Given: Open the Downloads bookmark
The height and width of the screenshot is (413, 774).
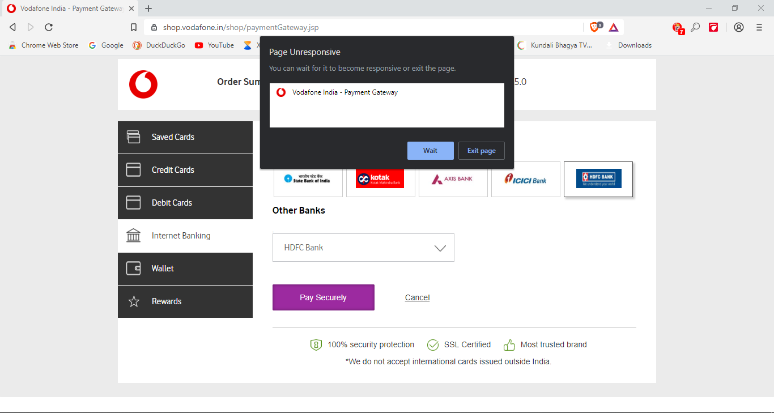Looking at the screenshot, I should click(629, 45).
